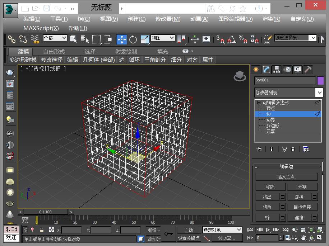The height and width of the screenshot is (246, 329).
Task: Click the teapot icon in left sidebar
Action: 10,72
